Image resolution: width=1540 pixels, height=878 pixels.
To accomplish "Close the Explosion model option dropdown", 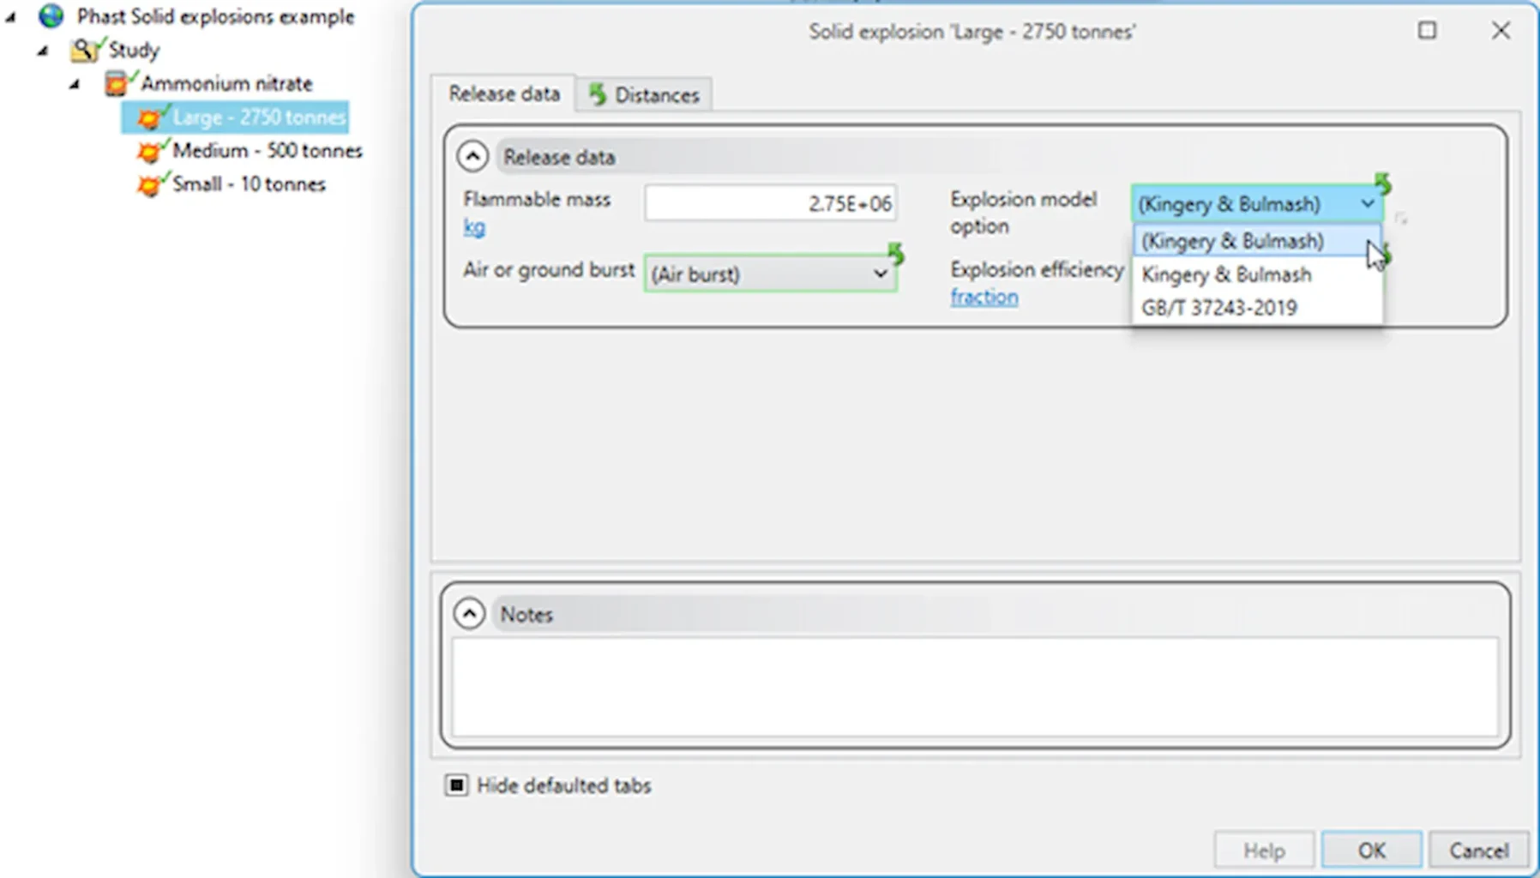I will pyautogui.click(x=1368, y=204).
